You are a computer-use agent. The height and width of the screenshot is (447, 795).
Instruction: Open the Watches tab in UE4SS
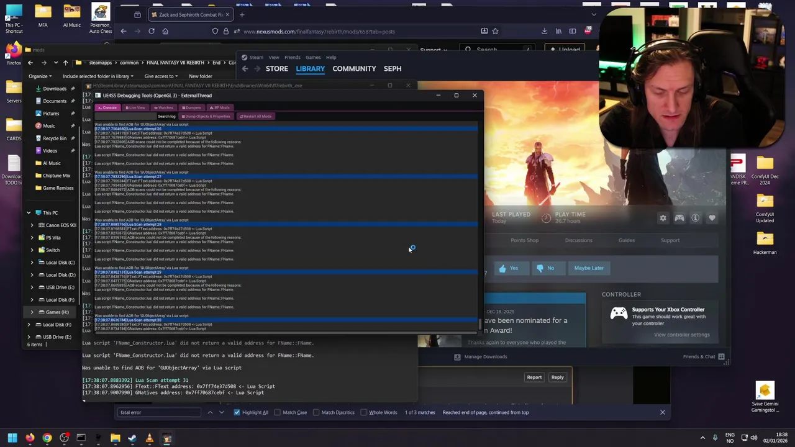pos(163,107)
